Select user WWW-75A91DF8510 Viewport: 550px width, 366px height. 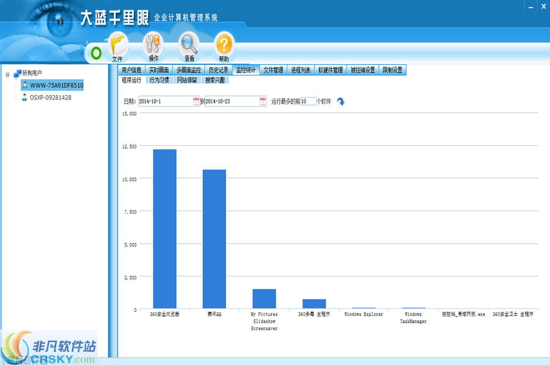tap(56, 85)
